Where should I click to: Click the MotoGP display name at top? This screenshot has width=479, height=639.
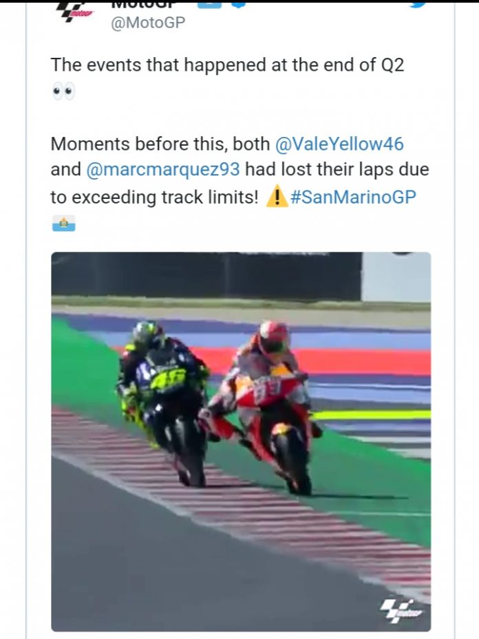[x=141, y=4]
